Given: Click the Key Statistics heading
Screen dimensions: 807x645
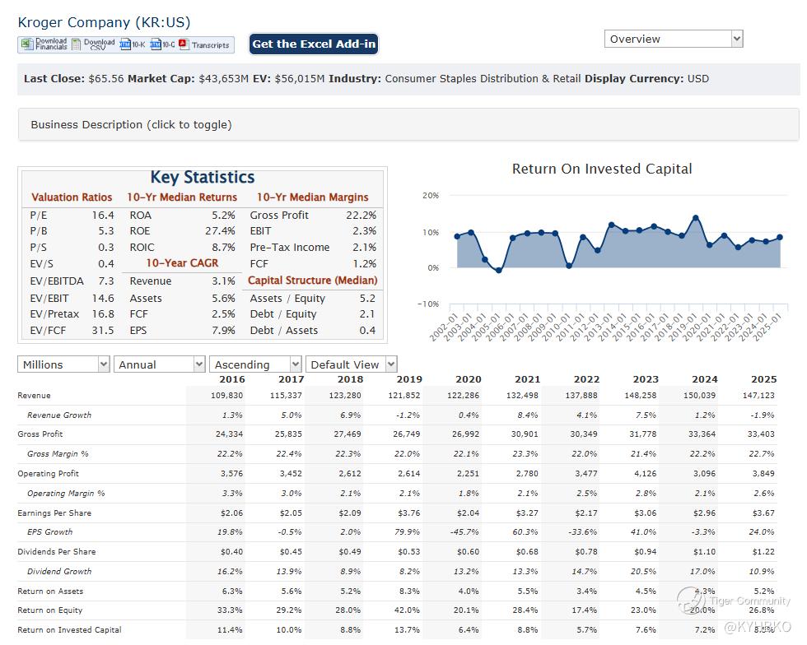Looking at the screenshot, I should [x=203, y=178].
